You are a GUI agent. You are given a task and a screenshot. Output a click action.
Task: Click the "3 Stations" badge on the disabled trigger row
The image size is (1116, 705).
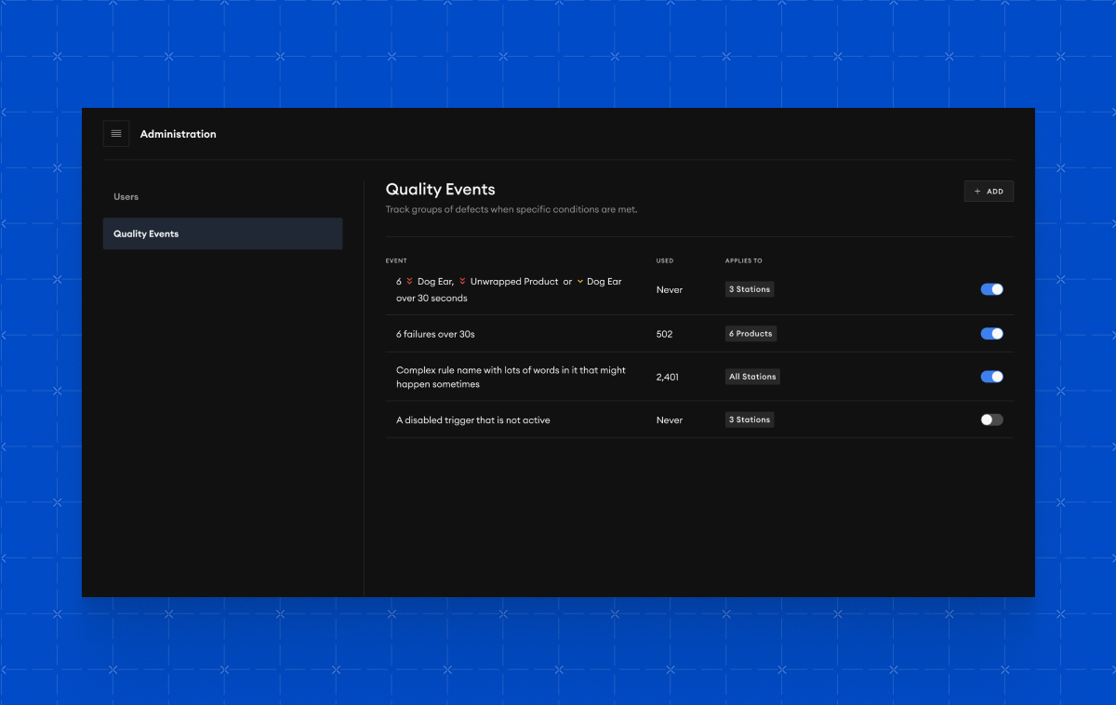click(x=749, y=419)
